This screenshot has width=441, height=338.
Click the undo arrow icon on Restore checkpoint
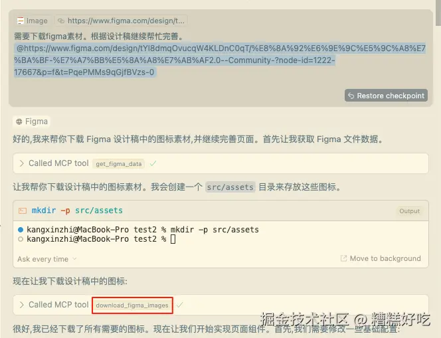click(351, 96)
